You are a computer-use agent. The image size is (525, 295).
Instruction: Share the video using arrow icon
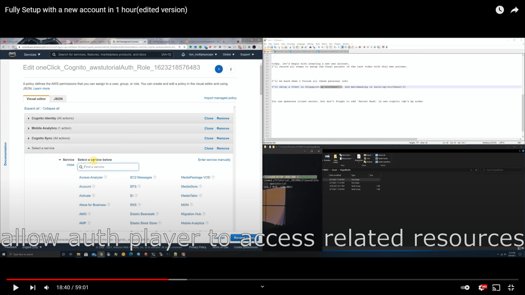tap(514, 10)
